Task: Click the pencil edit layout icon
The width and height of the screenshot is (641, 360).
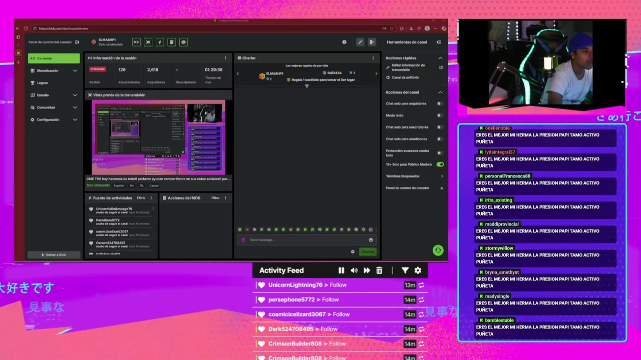Action: pos(360,42)
